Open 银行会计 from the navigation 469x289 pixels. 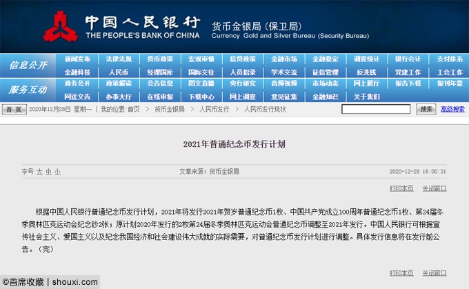point(408,59)
